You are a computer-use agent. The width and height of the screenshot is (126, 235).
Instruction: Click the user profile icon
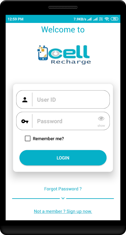coord(25,100)
